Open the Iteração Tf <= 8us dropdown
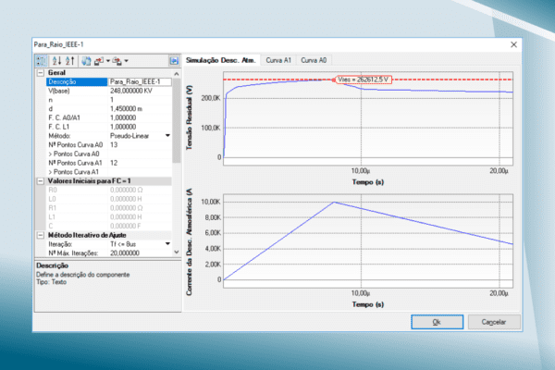 point(167,244)
